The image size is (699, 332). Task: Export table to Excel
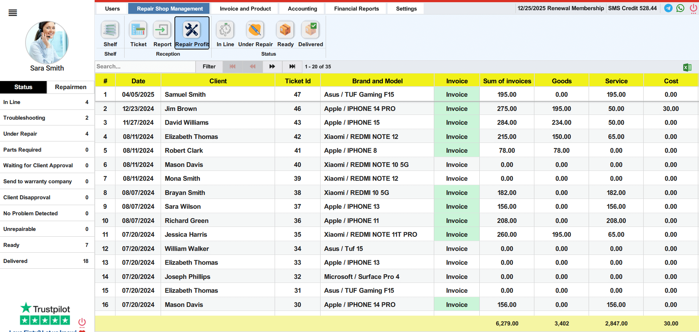(x=687, y=67)
